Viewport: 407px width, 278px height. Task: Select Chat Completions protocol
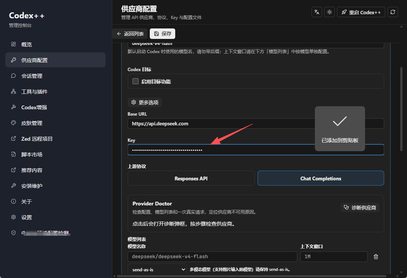pyautogui.click(x=321, y=178)
